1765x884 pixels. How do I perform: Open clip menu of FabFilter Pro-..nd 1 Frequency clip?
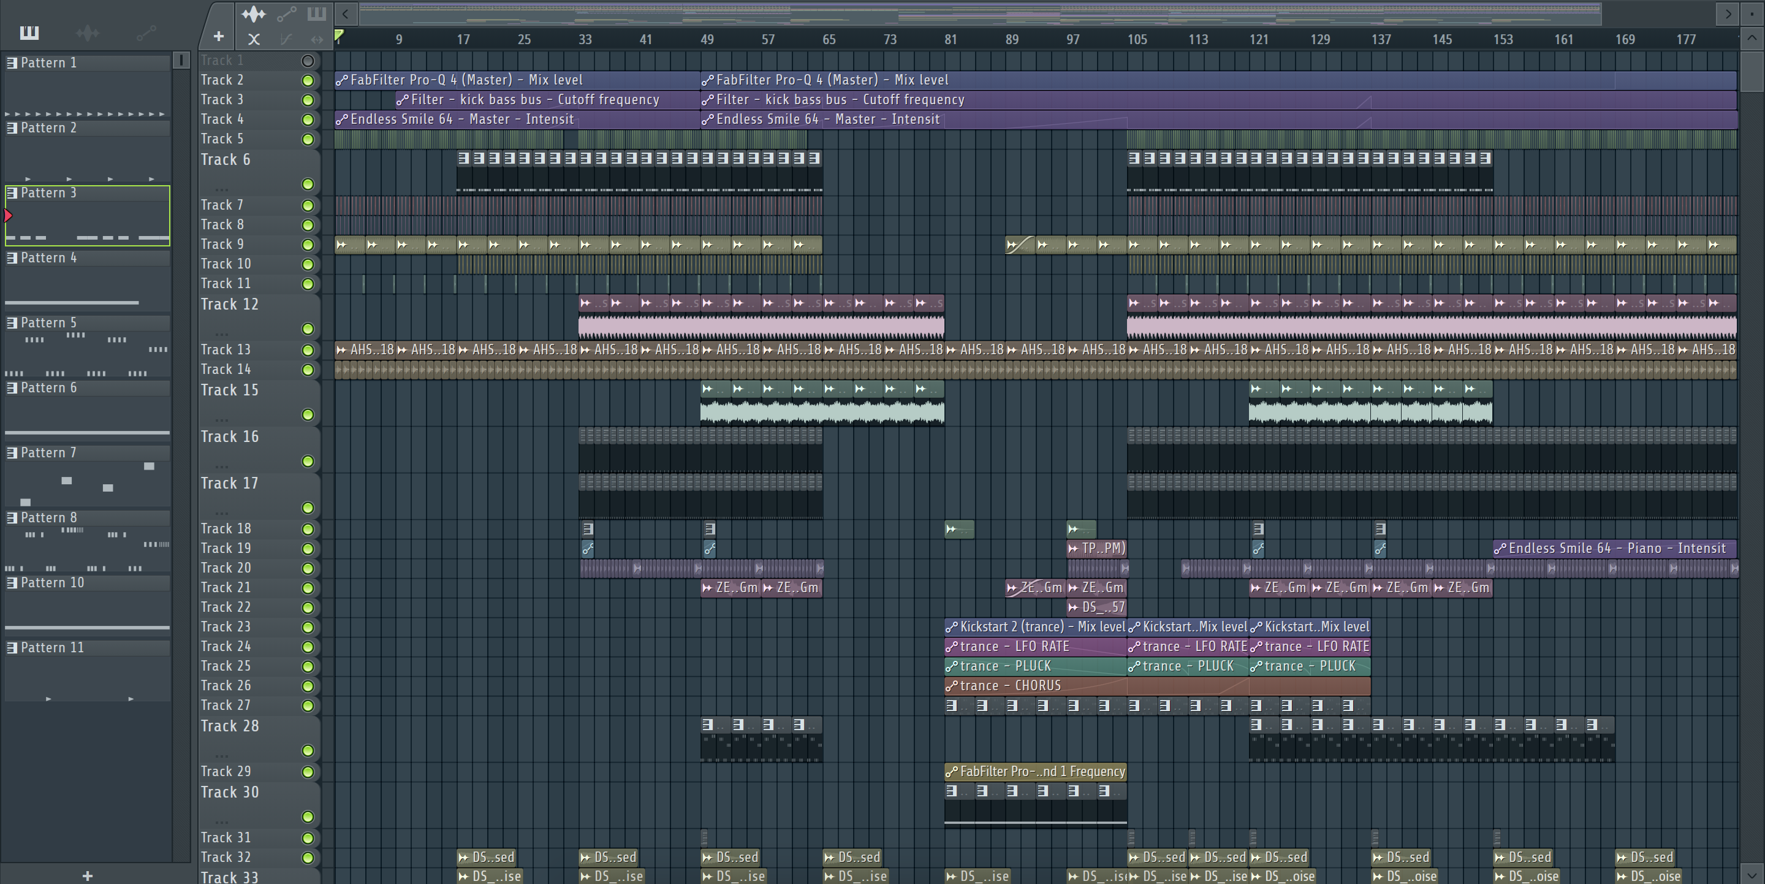[952, 772]
